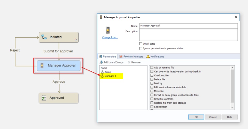Click into the Name input field
Viewport: 248px width, 129px height.
(188, 26)
